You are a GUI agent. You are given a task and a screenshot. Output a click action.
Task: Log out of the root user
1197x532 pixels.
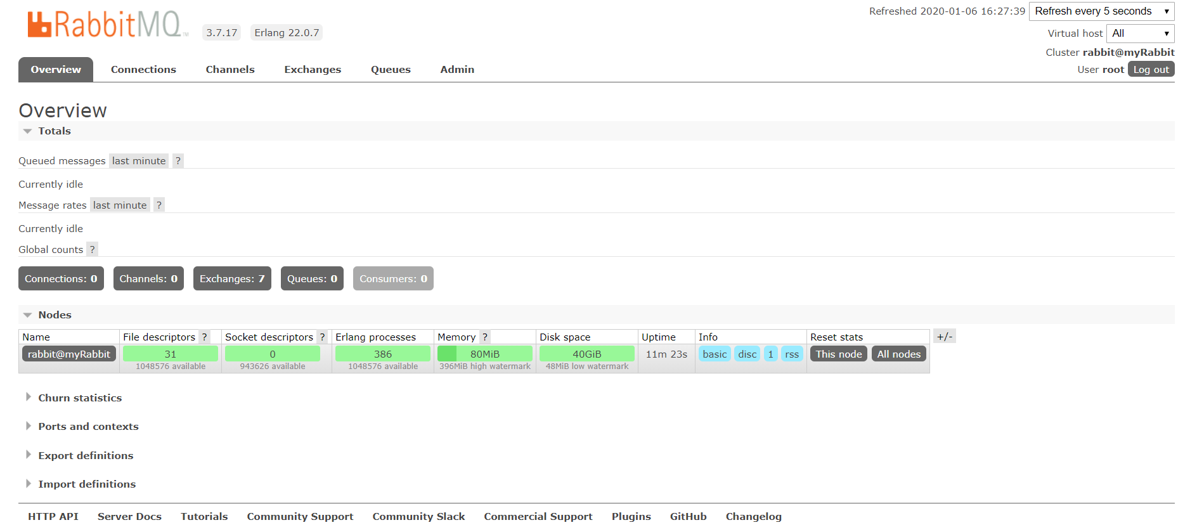(1151, 70)
